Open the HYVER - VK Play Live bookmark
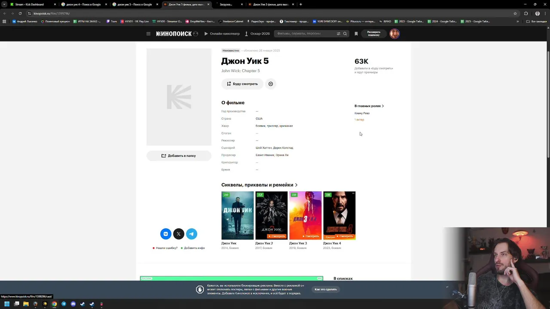The image size is (550, 309). pos(134,21)
